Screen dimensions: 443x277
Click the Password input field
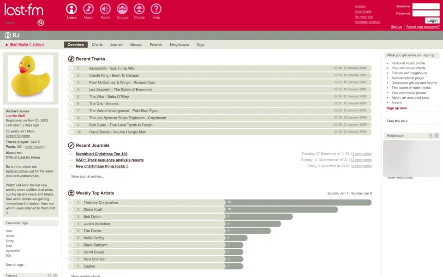coord(426,13)
